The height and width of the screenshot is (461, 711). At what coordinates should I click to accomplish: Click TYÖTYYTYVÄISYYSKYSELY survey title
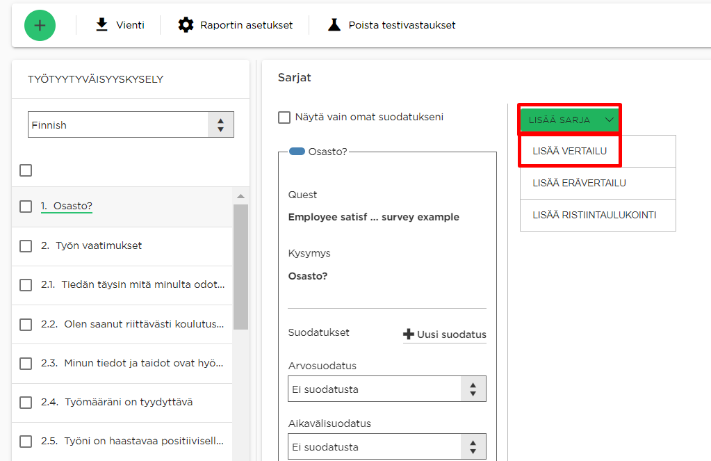pyautogui.click(x=96, y=79)
